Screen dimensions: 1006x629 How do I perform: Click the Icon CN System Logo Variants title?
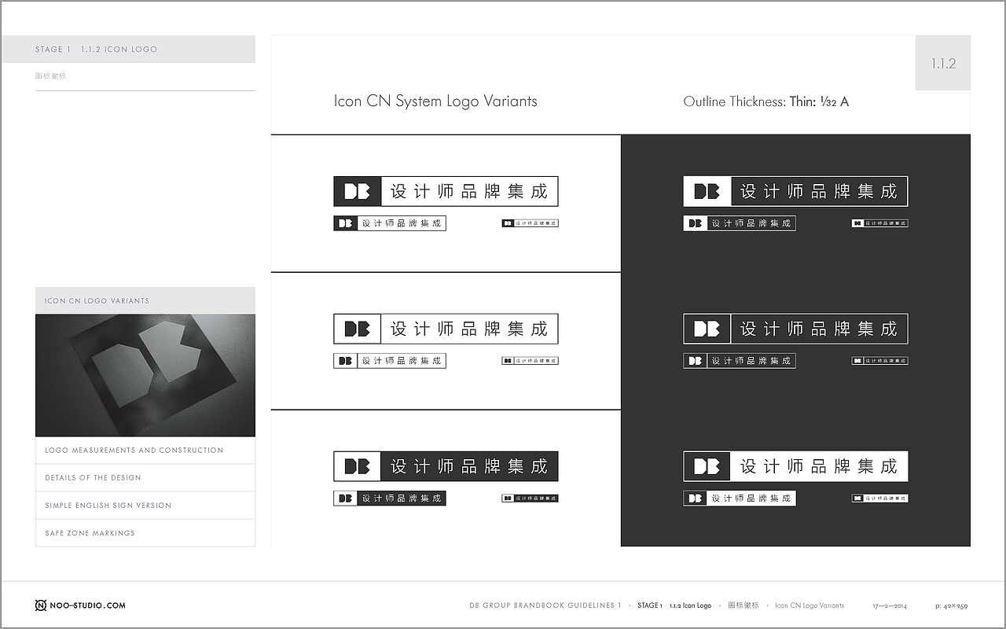435,101
